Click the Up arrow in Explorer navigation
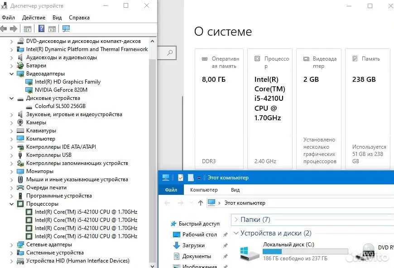The height and width of the screenshot is (268, 394). point(200,203)
